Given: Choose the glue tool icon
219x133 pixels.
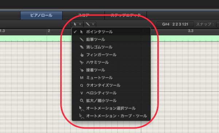Looking at the screenshot, I should pyautogui.click(x=81, y=70).
